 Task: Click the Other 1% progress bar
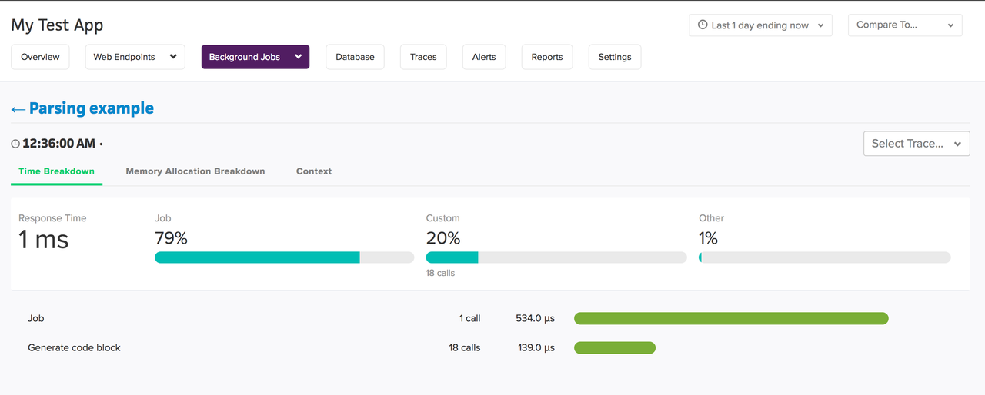click(824, 257)
